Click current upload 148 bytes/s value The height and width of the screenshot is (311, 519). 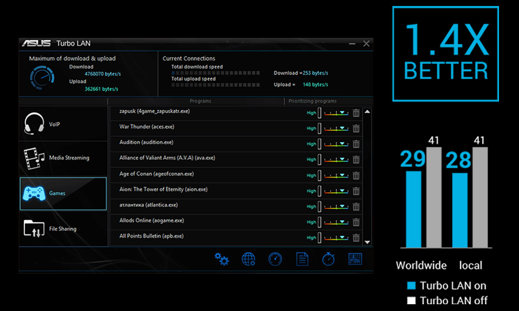coord(315,85)
